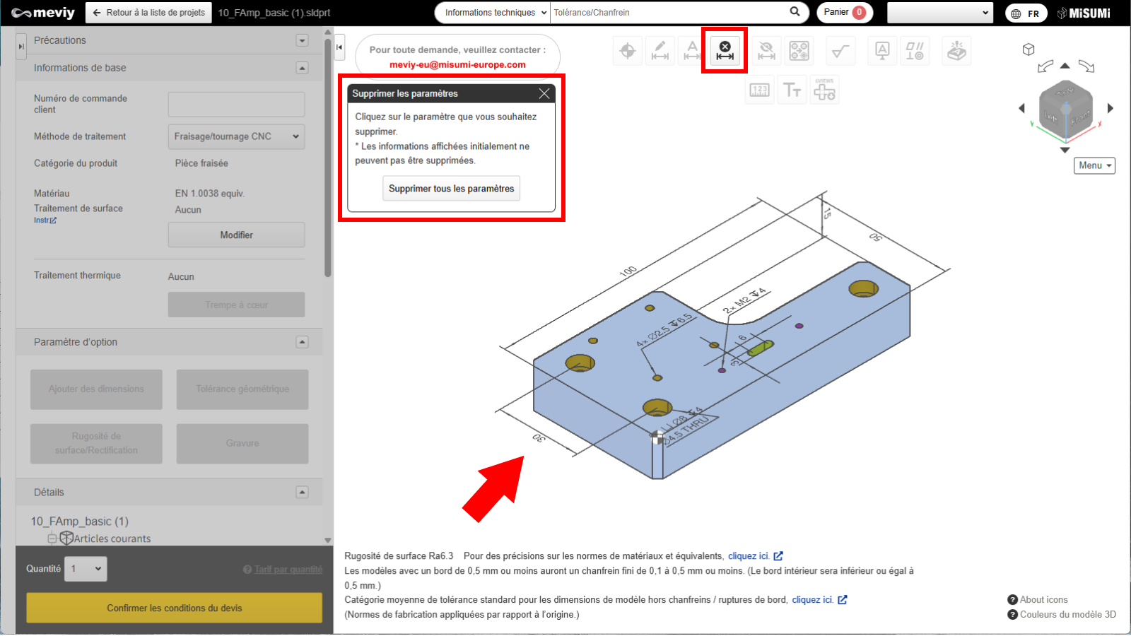The image size is (1131, 636).
Task: Click Supprimer tous les paramètres button
Action: click(x=451, y=189)
